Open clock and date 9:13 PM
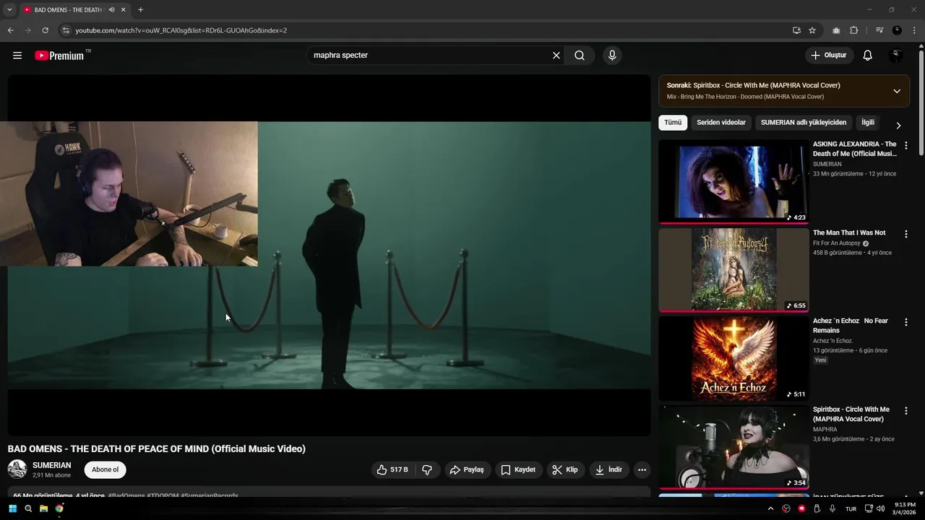925x520 pixels. click(x=905, y=508)
